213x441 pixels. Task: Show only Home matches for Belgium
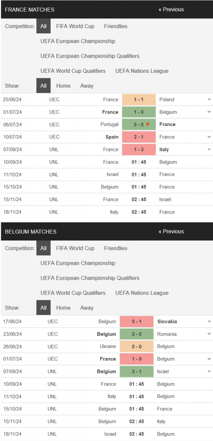click(63, 308)
